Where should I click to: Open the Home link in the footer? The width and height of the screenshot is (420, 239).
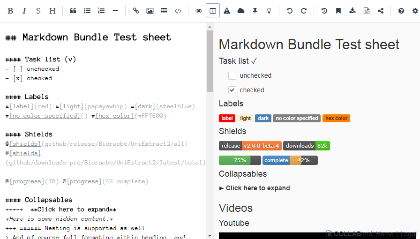384,234
